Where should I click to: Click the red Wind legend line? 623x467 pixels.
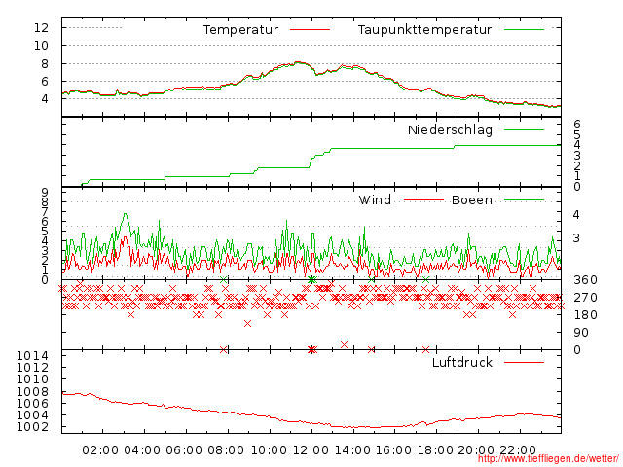tap(424, 200)
